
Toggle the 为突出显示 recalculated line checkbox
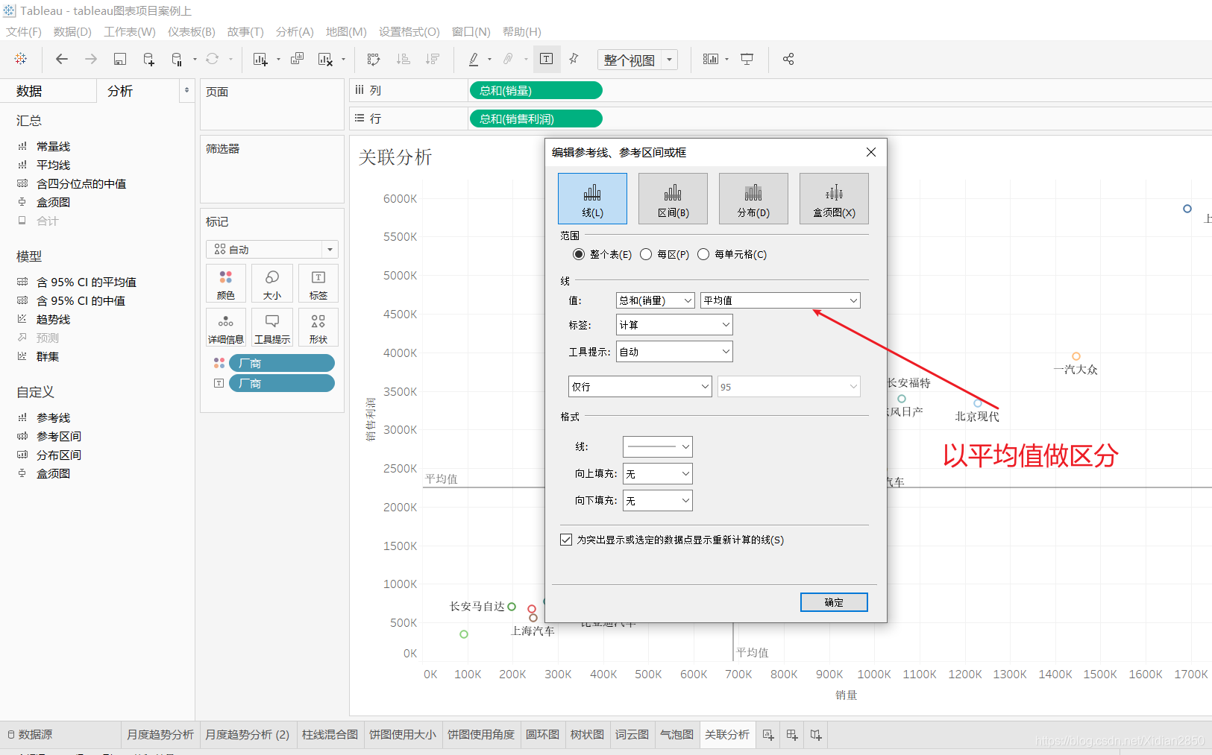pyautogui.click(x=566, y=540)
